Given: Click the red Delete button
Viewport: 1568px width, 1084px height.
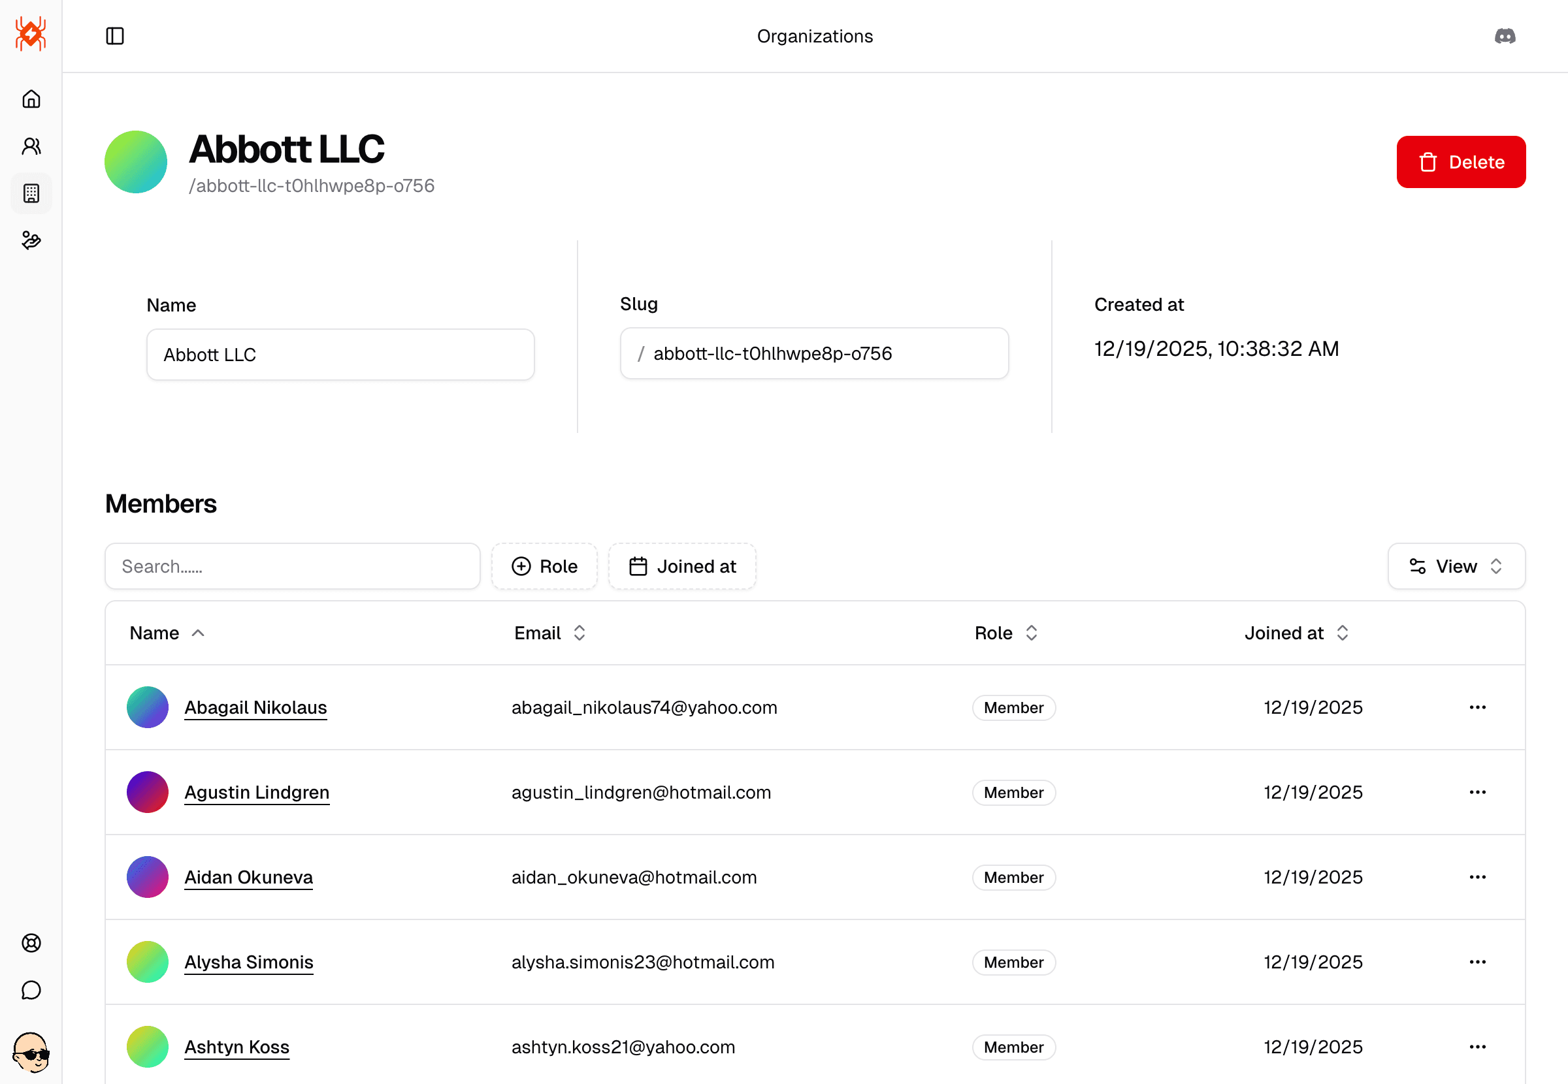Looking at the screenshot, I should [x=1461, y=163].
